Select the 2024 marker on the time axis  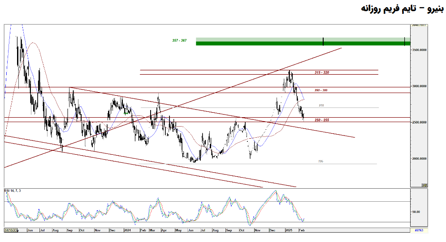127,230
